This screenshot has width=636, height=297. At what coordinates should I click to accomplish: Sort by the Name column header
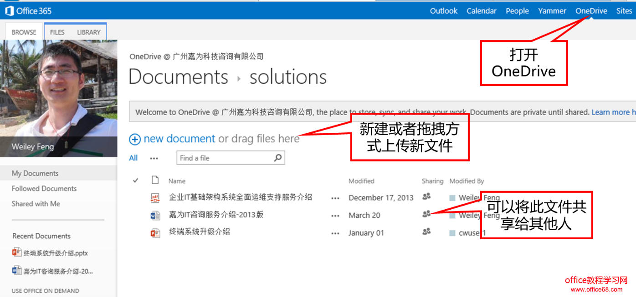pos(177,181)
